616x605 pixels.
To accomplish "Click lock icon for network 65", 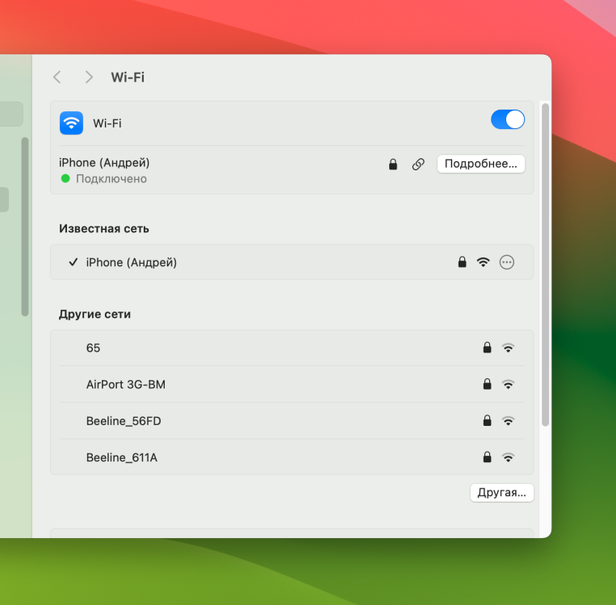I will click(x=487, y=348).
